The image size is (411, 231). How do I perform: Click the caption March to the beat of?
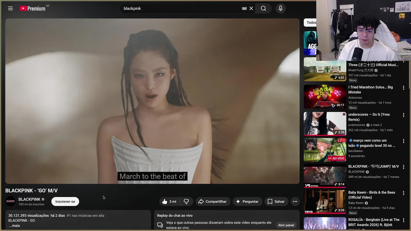(153, 176)
